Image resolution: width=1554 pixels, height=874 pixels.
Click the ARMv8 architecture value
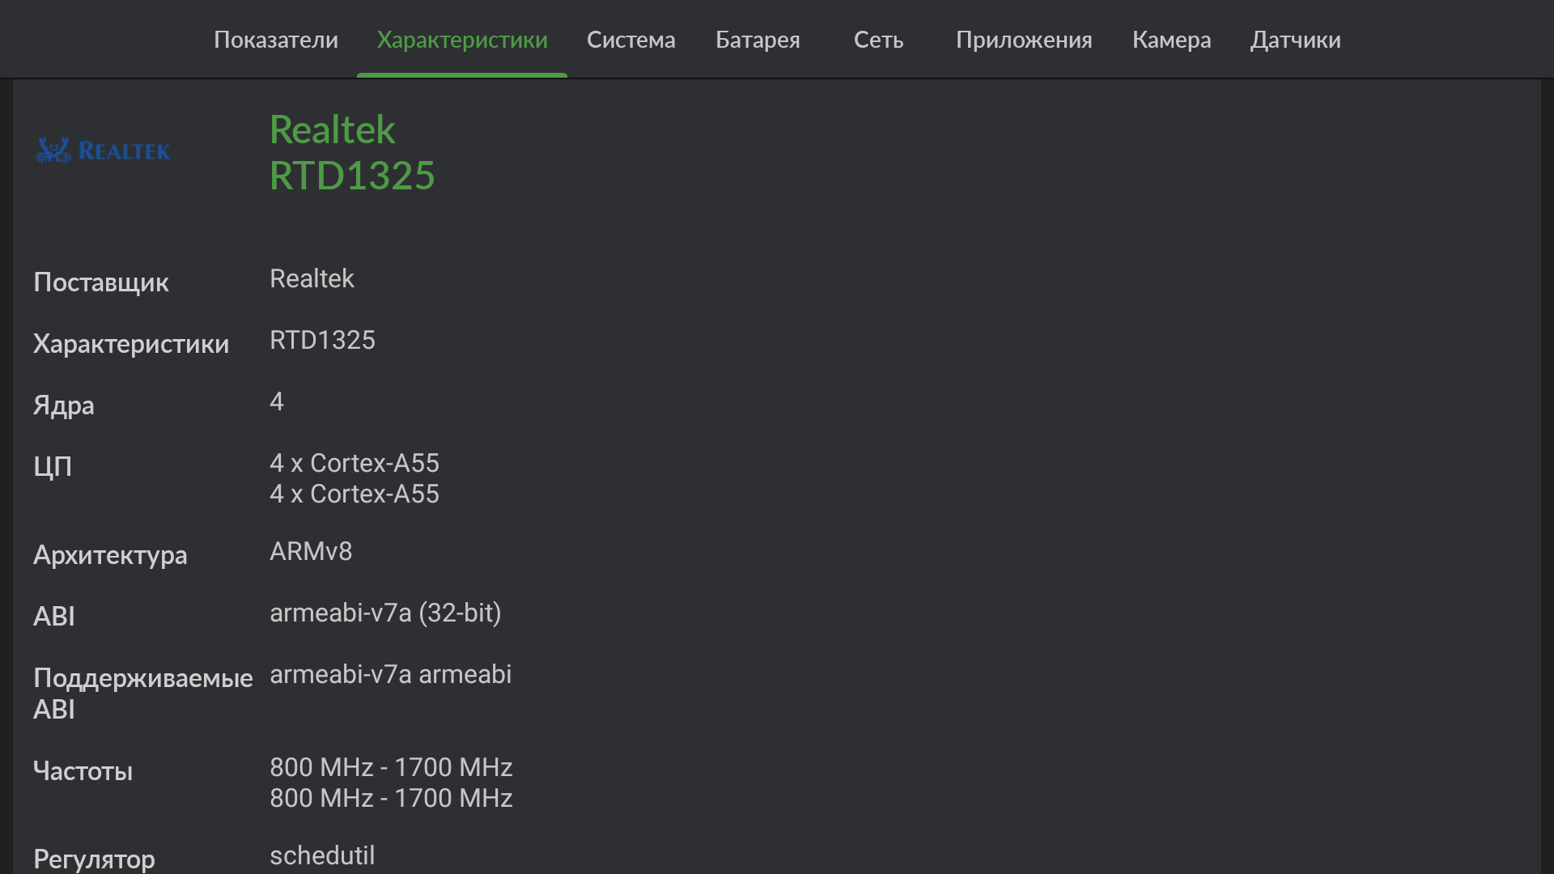coord(311,552)
